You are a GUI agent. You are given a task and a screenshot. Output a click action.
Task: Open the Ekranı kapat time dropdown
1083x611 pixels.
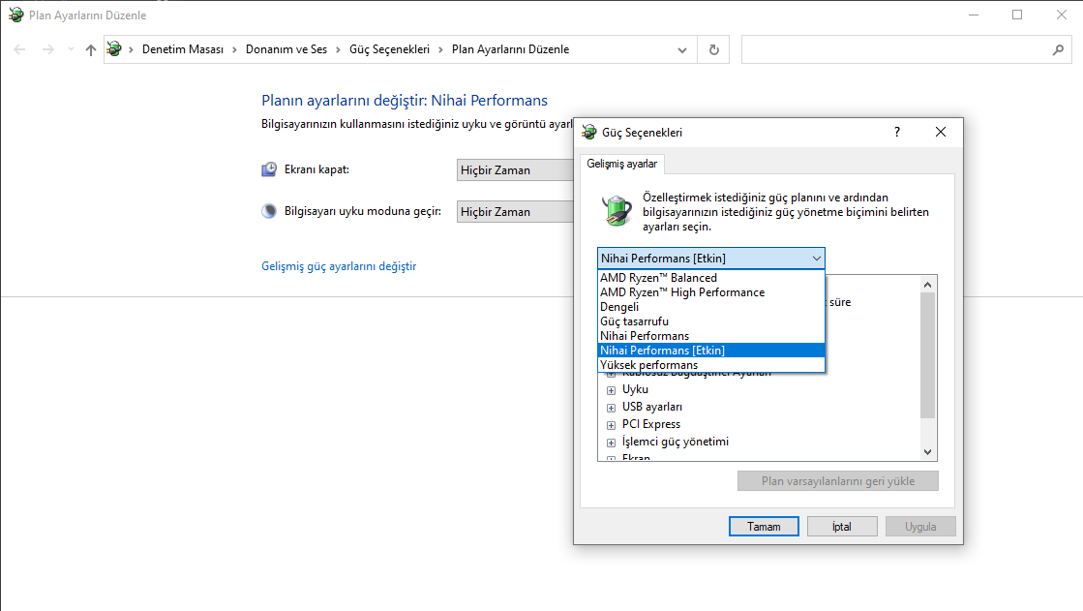pyautogui.click(x=515, y=170)
